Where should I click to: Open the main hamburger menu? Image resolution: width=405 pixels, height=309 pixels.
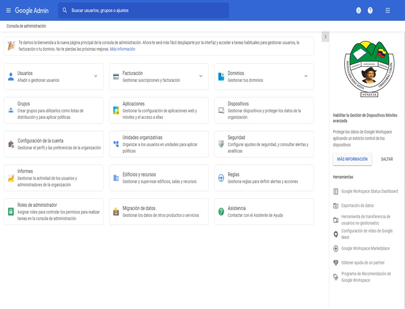8,10
